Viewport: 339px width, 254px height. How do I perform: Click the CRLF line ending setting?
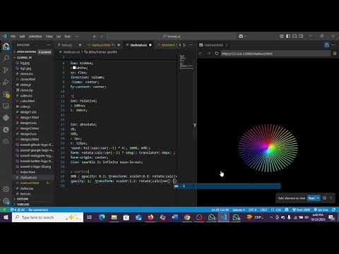(263, 210)
